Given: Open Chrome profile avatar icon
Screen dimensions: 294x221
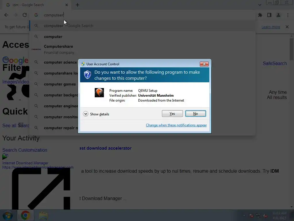Looking at the screenshot, I should (278, 15).
